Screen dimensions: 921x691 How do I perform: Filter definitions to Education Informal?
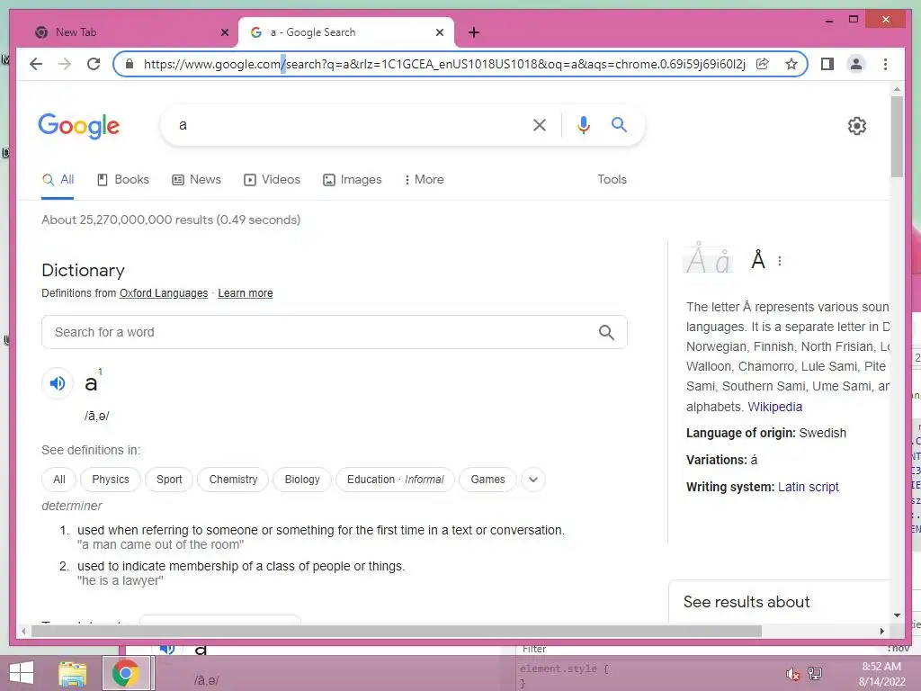click(x=396, y=480)
